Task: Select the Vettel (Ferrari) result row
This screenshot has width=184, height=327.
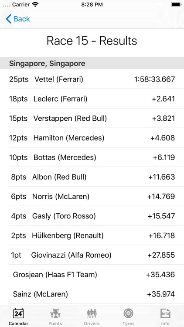Action: point(92,79)
